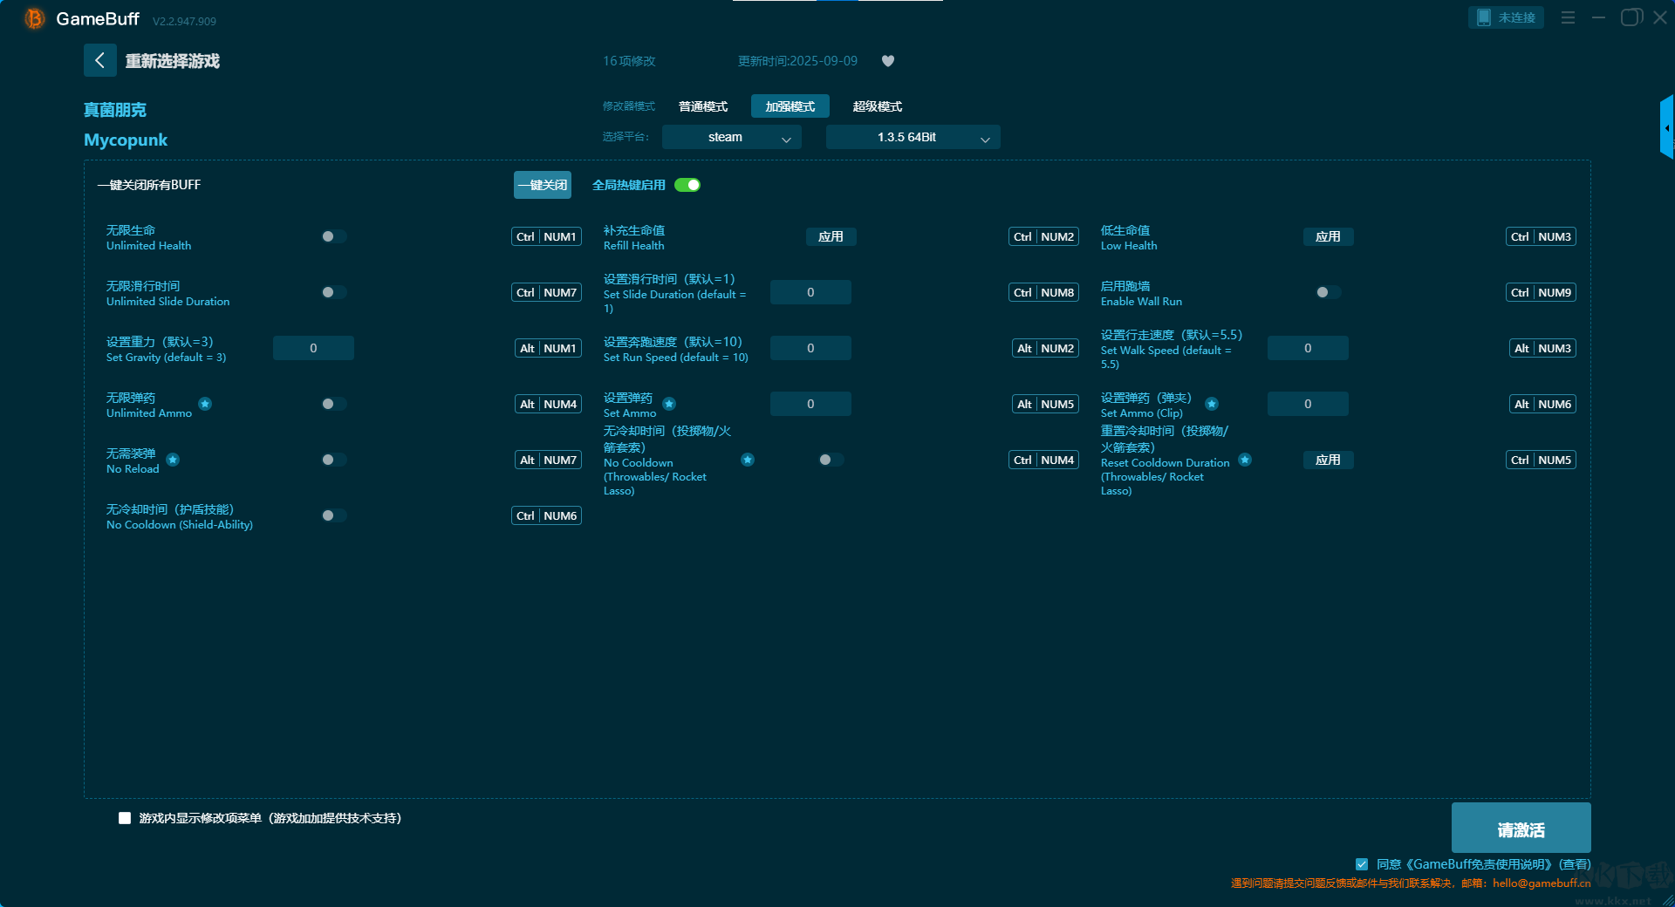Screen dimensions: 1675x907
Task: Click star icon next to Set Ammo
Action: pos(669,404)
